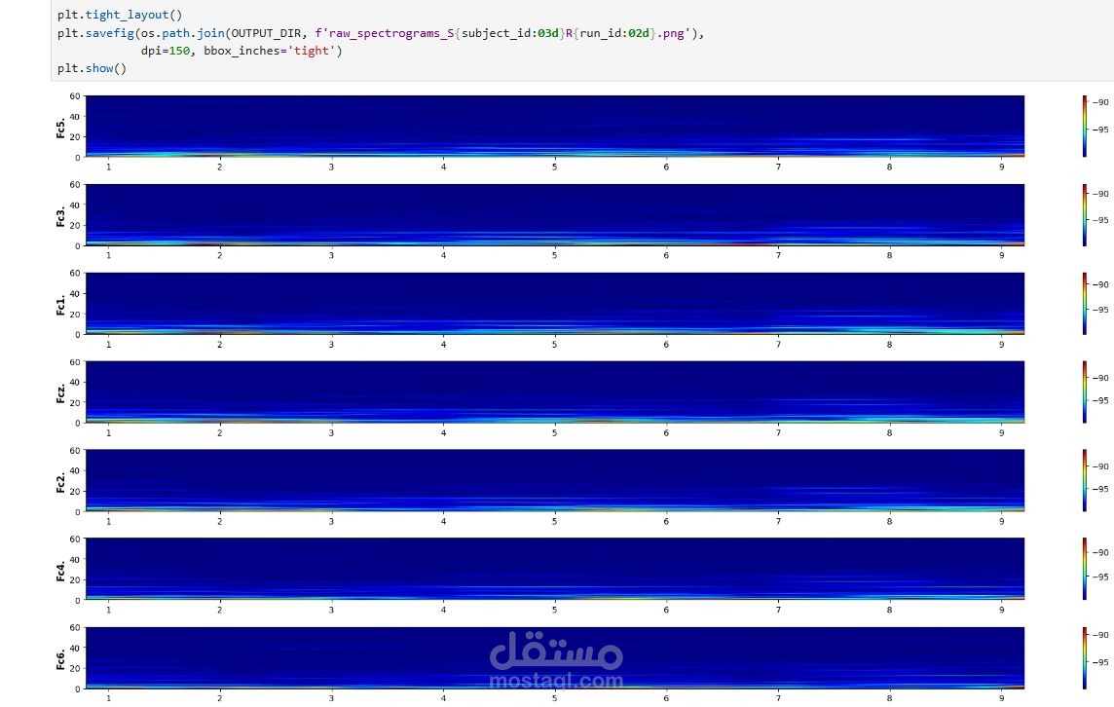Screen dimensions: 1114x707
Task: Click the Fc3. plot colorbar
Action: tap(1085, 215)
